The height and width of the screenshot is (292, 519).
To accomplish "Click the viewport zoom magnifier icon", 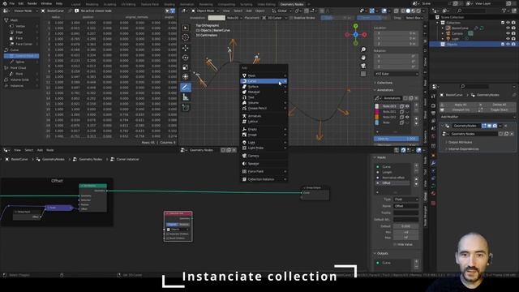I will pos(363,49).
